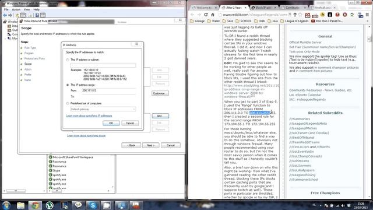Show hidden system tray icons

click(321, 205)
